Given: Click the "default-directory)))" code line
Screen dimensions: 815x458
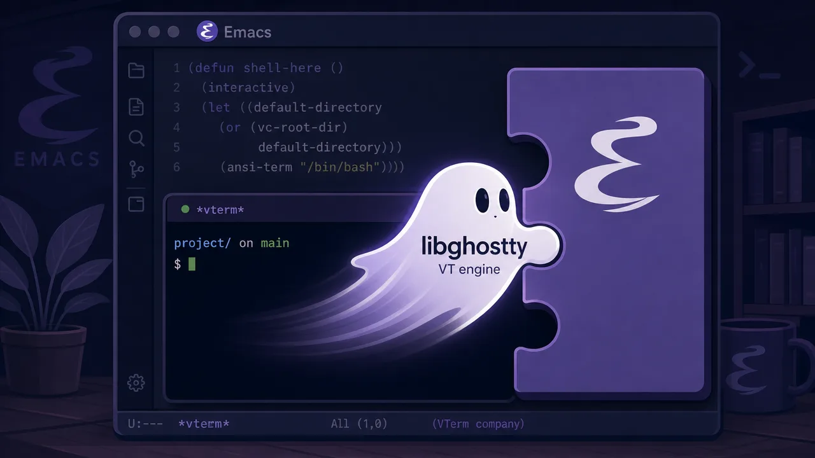Looking at the screenshot, I should (330, 147).
